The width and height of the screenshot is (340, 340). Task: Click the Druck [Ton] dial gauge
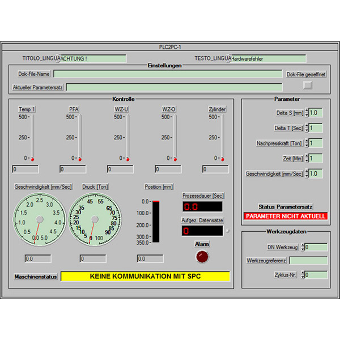(x=95, y=220)
